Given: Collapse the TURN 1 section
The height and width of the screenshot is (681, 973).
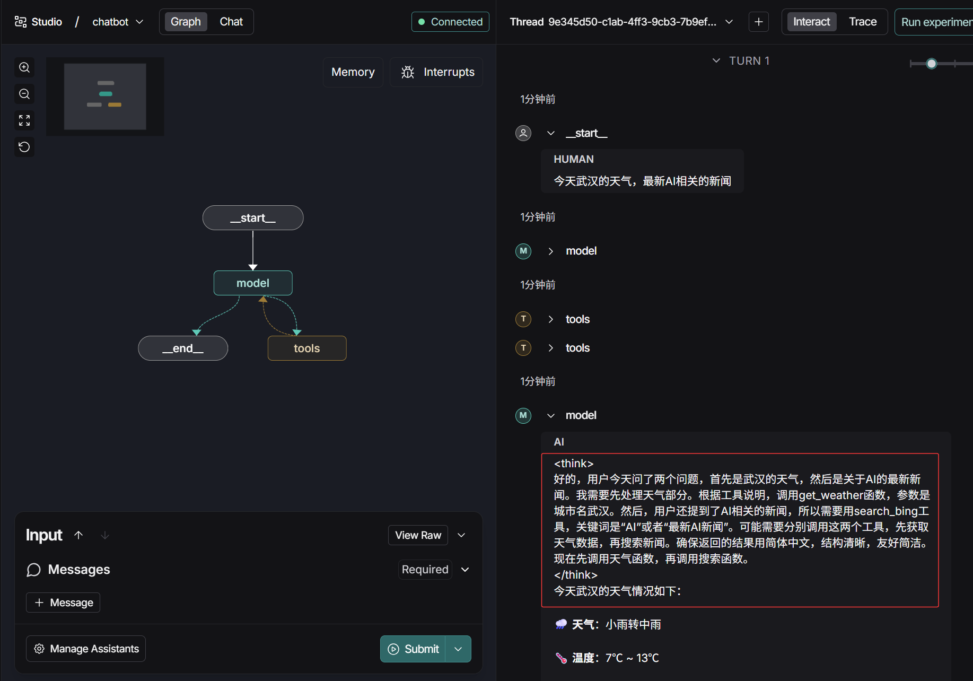Looking at the screenshot, I should 716,61.
